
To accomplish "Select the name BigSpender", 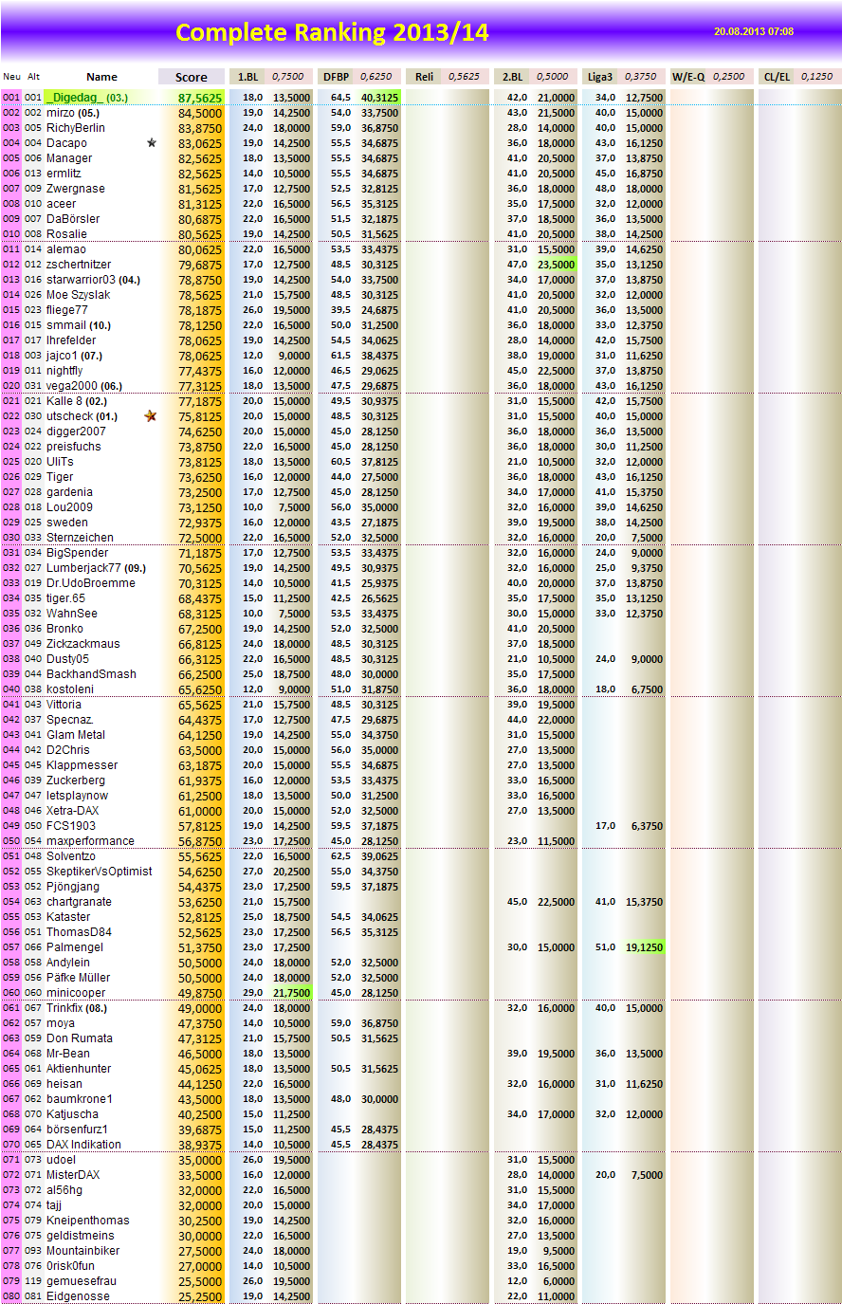I will coord(78,553).
